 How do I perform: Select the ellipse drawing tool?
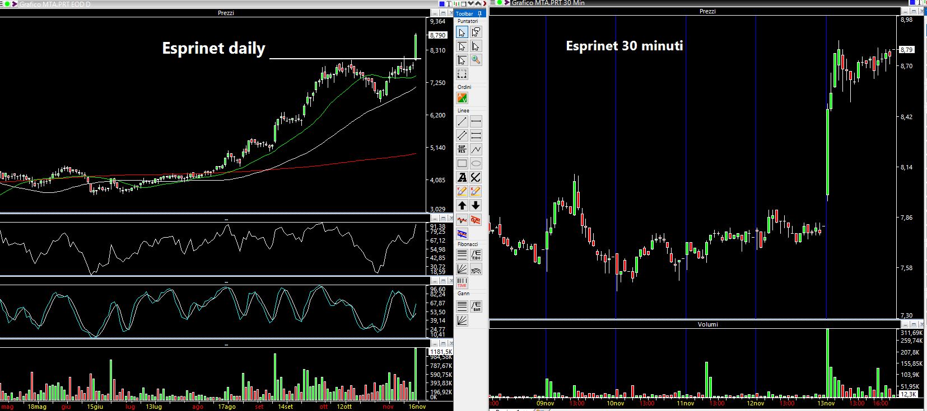point(476,163)
